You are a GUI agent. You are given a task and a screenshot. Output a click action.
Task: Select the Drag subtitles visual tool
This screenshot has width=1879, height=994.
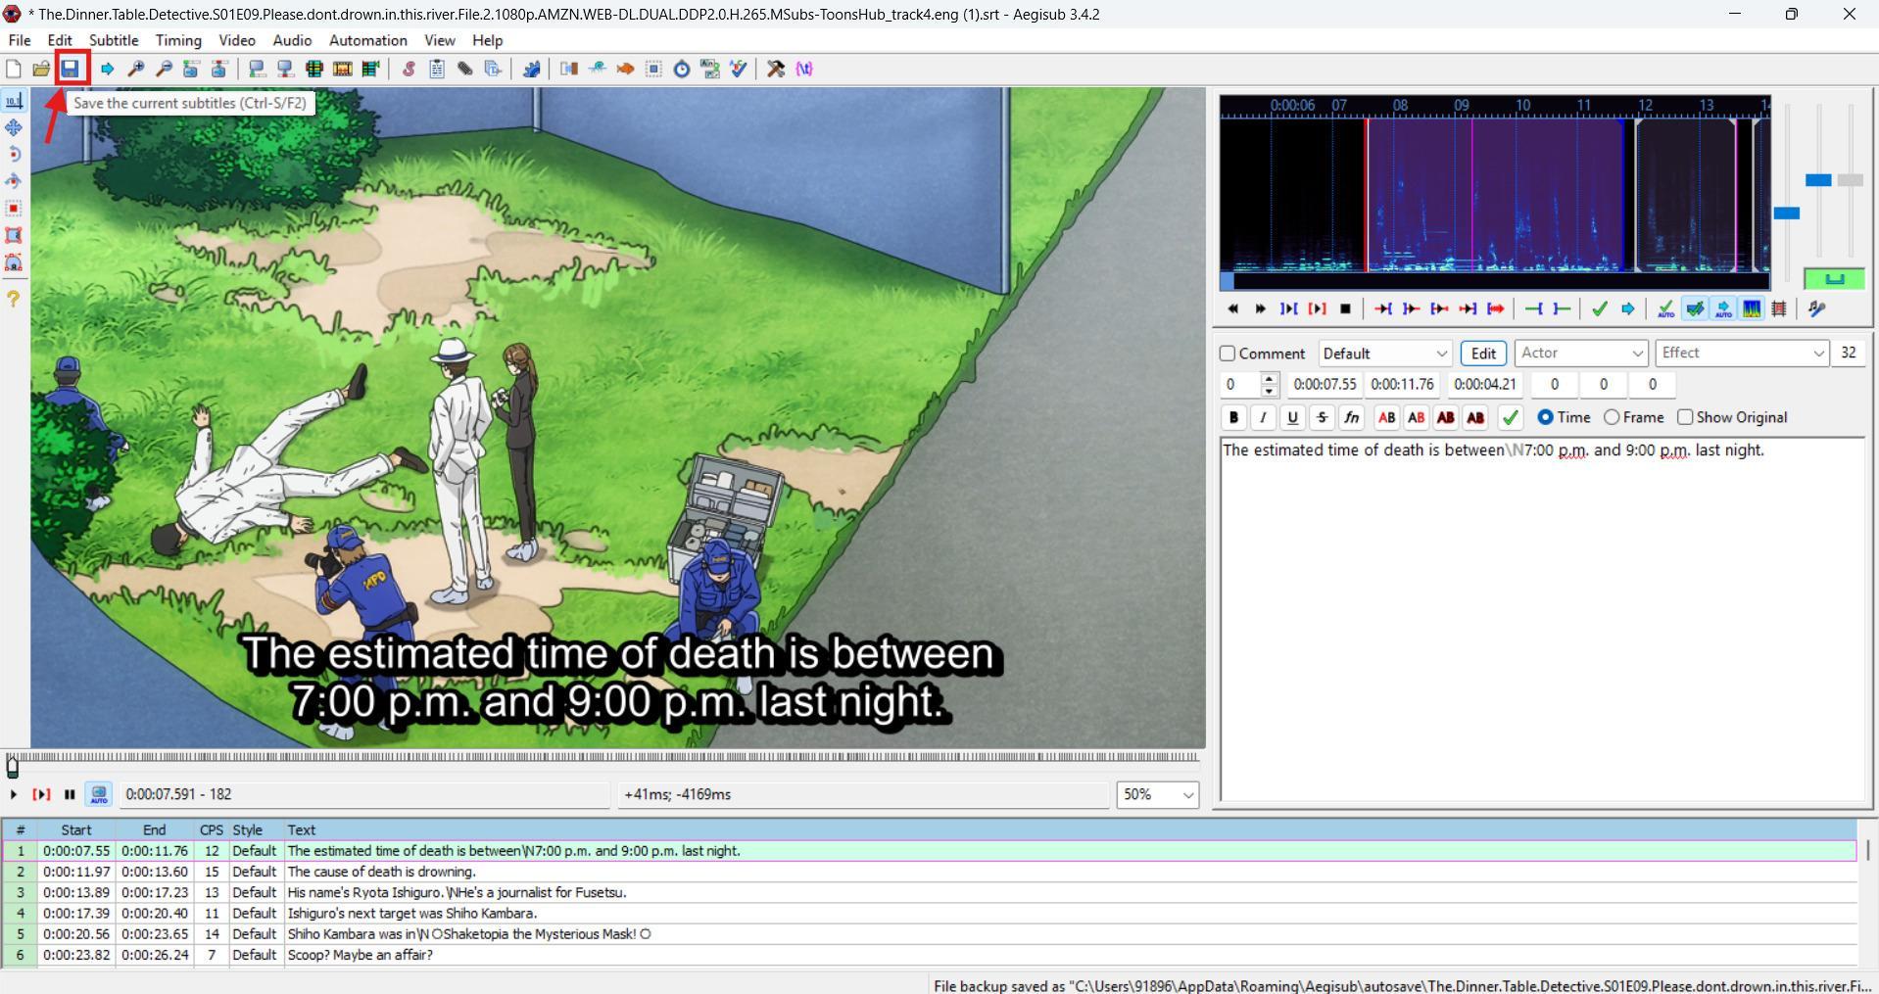coord(14,127)
